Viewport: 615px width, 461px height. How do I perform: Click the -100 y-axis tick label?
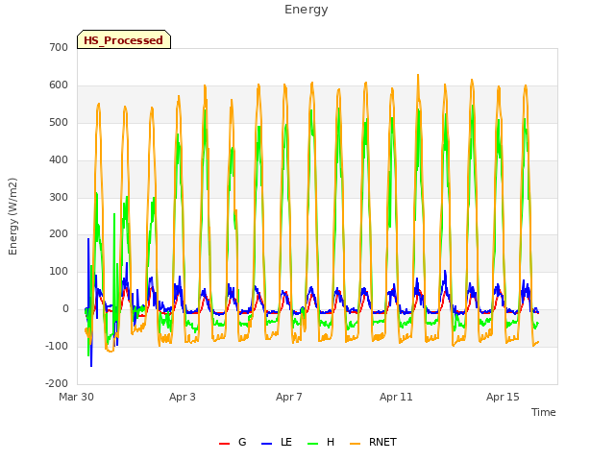(x=57, y=346)
